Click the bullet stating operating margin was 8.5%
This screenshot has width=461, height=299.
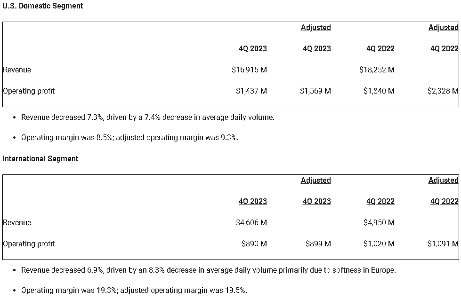click(x=129, y=138)
